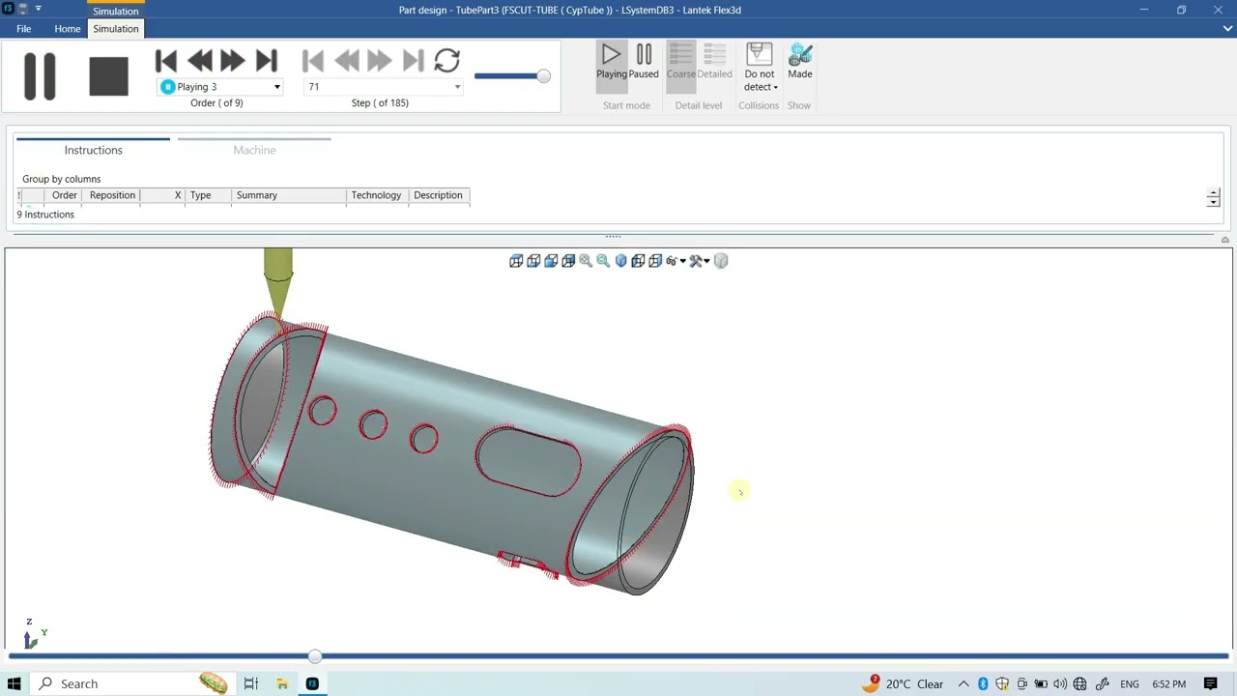Click the zoom to fit magnifier icon
This screenshot has height=696, width=1237.
point(586,261)
